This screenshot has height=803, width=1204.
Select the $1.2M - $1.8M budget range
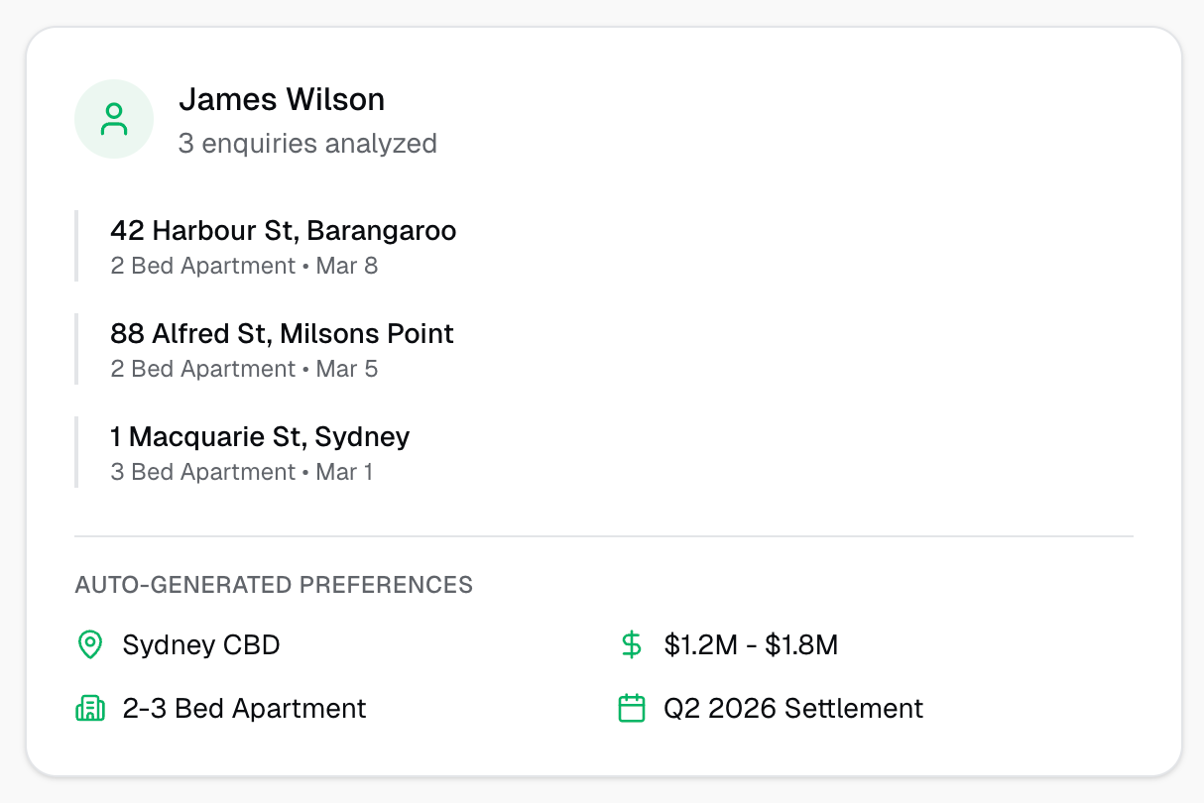click(752, 645)
